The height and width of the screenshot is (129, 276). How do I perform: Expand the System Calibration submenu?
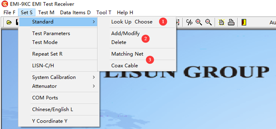pyautogui.click(x=59, y=77)
